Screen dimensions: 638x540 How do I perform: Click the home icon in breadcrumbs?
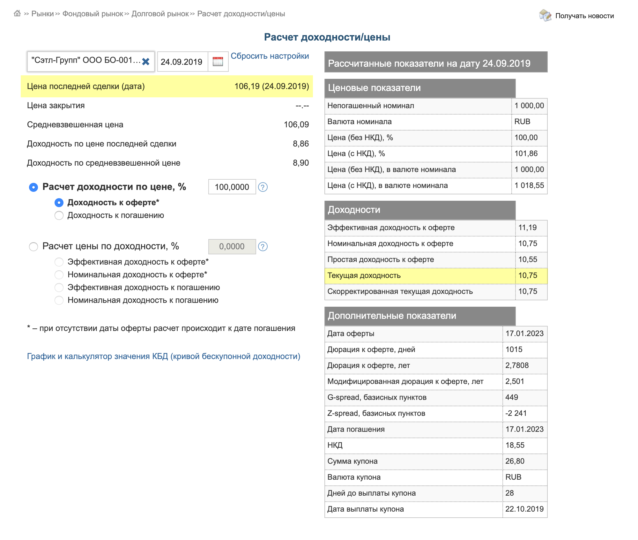(17, 13)
